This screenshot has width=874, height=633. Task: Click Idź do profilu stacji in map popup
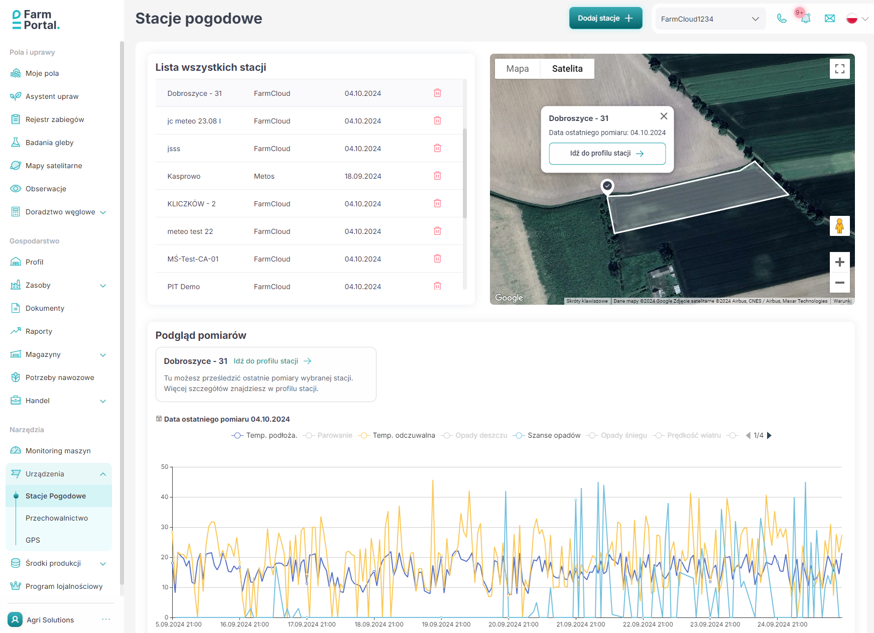[x=607, y=154]
